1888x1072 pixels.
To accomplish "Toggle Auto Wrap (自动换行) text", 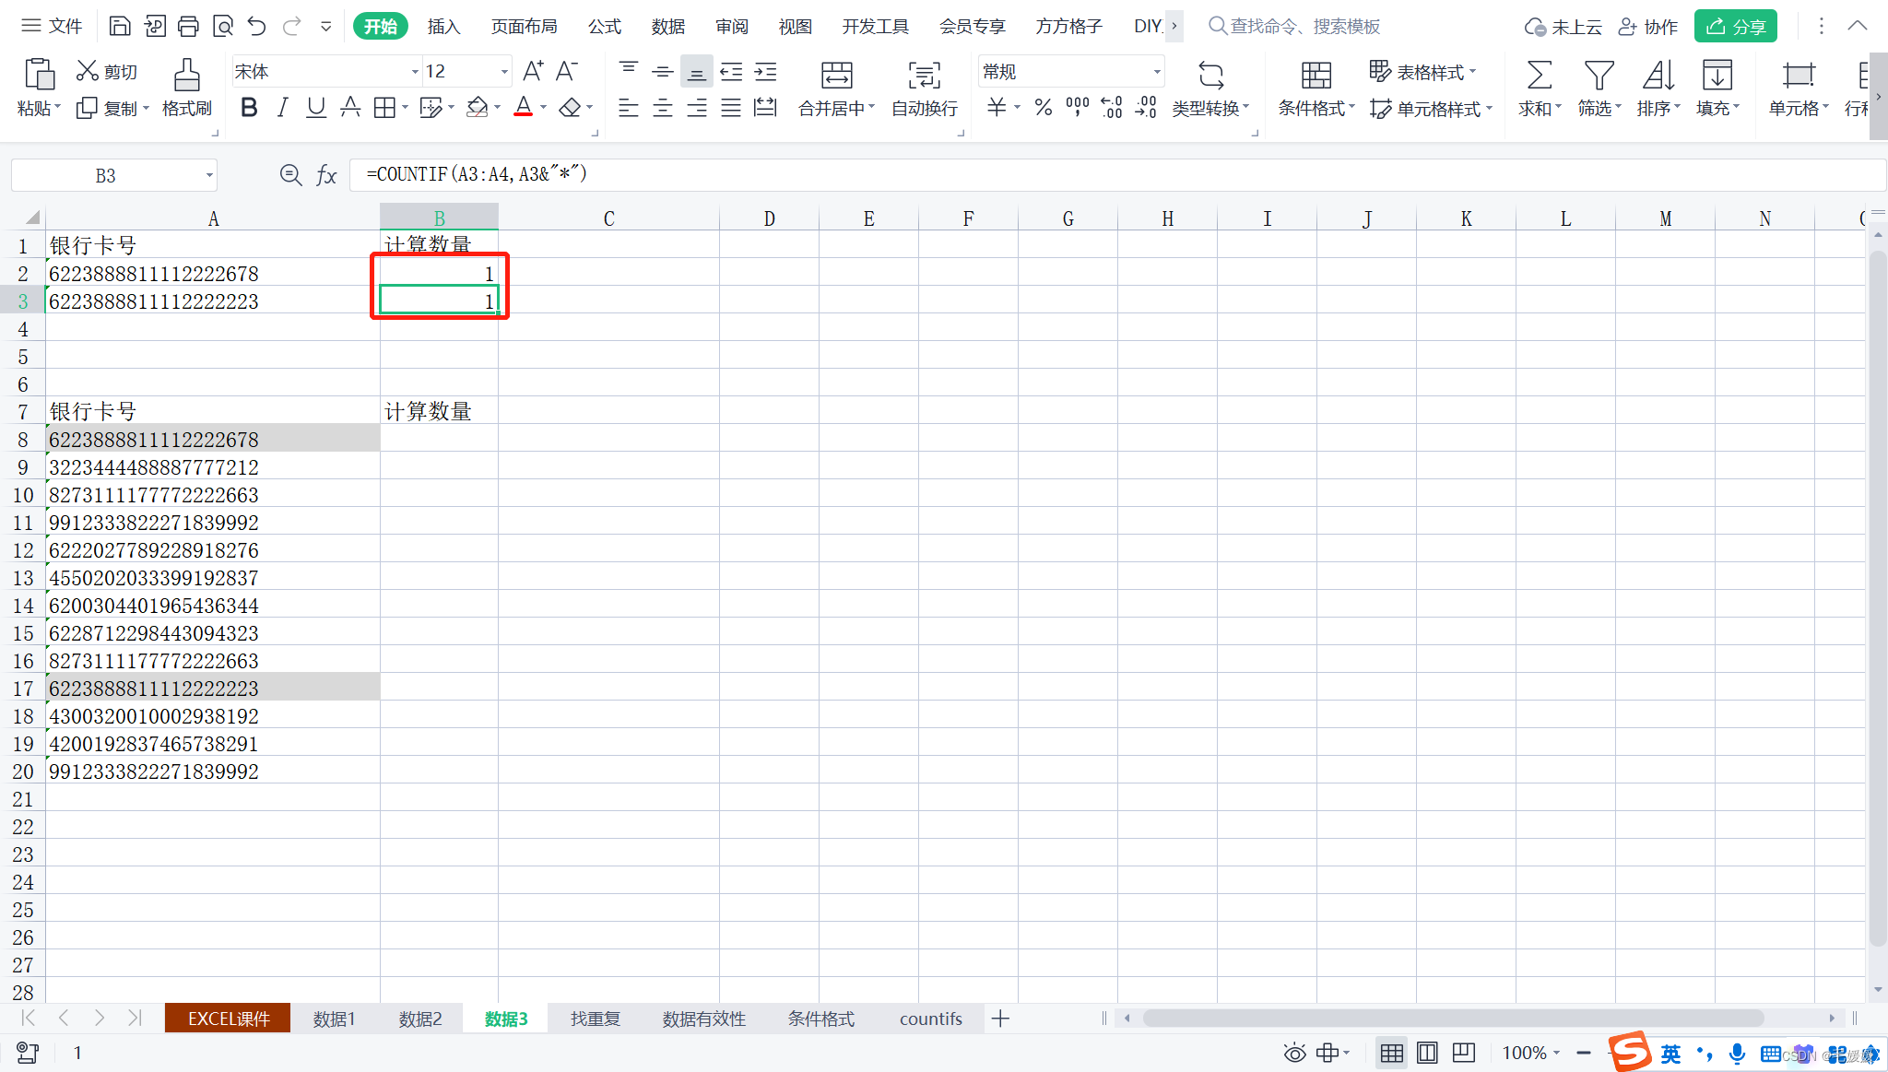I will pyautogui.click(x=924, y=75).
